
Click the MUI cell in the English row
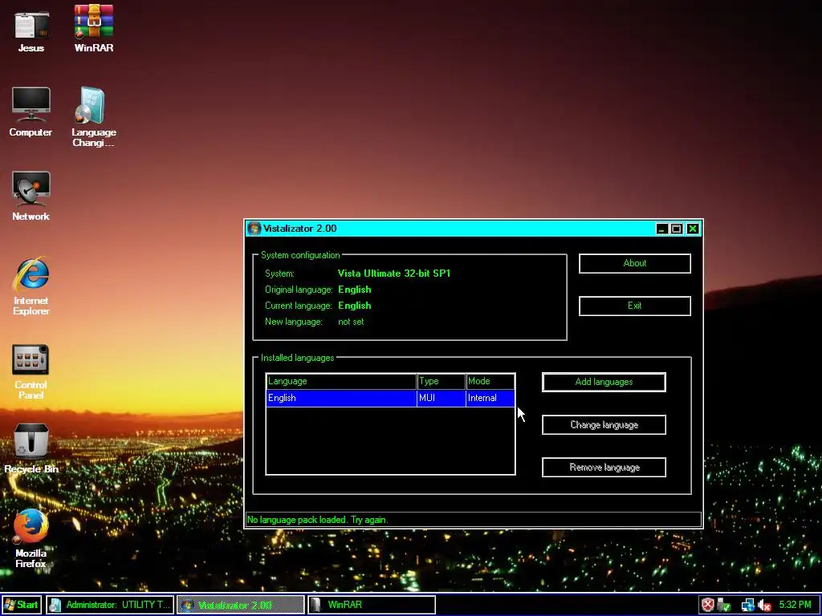coord(441,398)
